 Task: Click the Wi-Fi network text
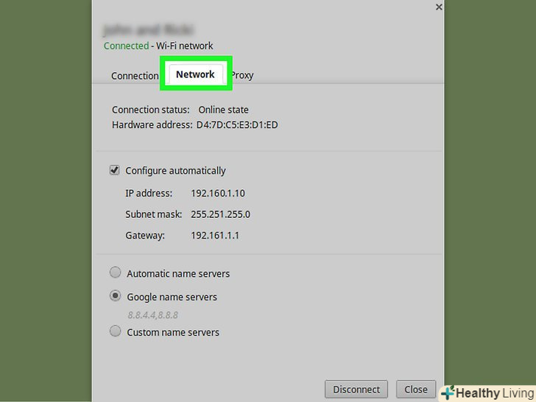coord(185,46)
